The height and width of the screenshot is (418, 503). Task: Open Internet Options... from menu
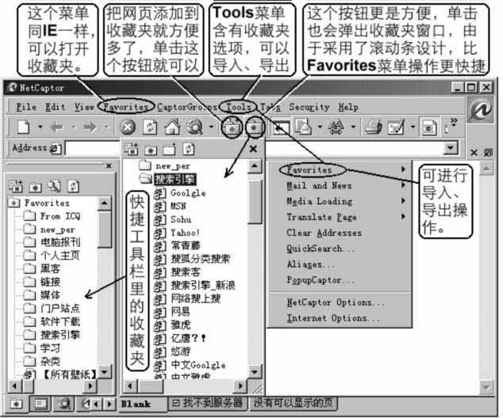(340, 318)
